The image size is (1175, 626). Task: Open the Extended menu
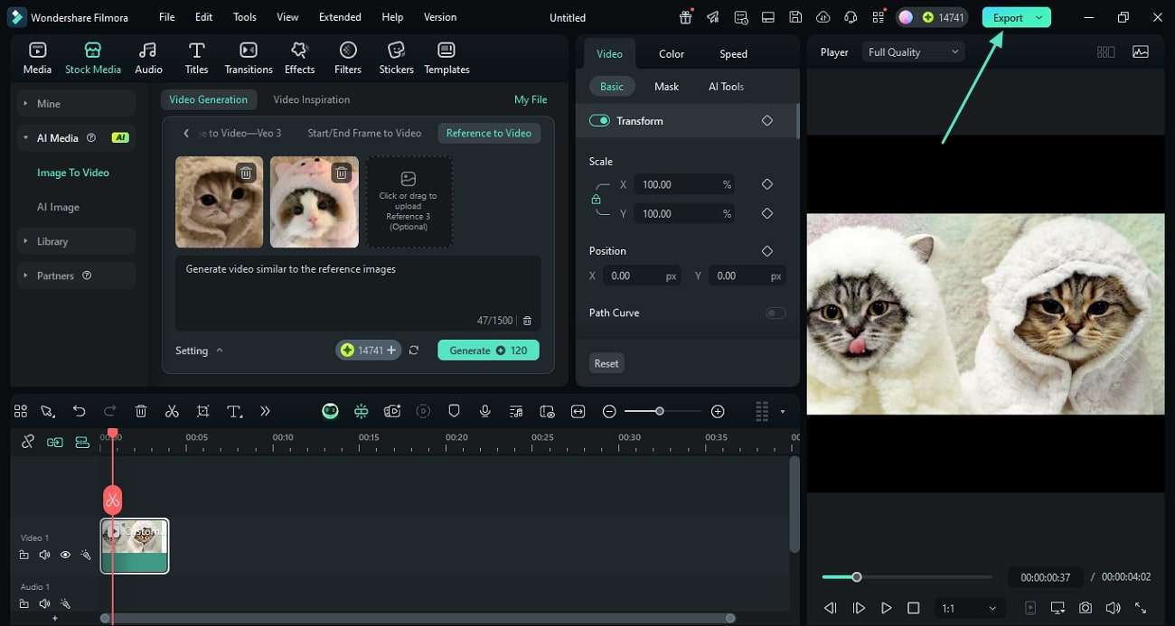tap(340, 17)
